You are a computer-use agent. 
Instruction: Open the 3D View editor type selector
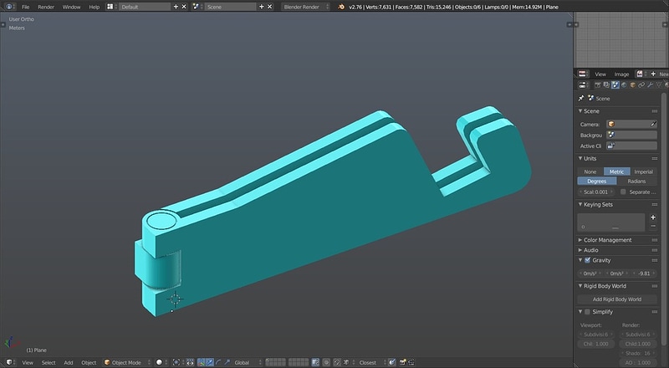point(9,362)
